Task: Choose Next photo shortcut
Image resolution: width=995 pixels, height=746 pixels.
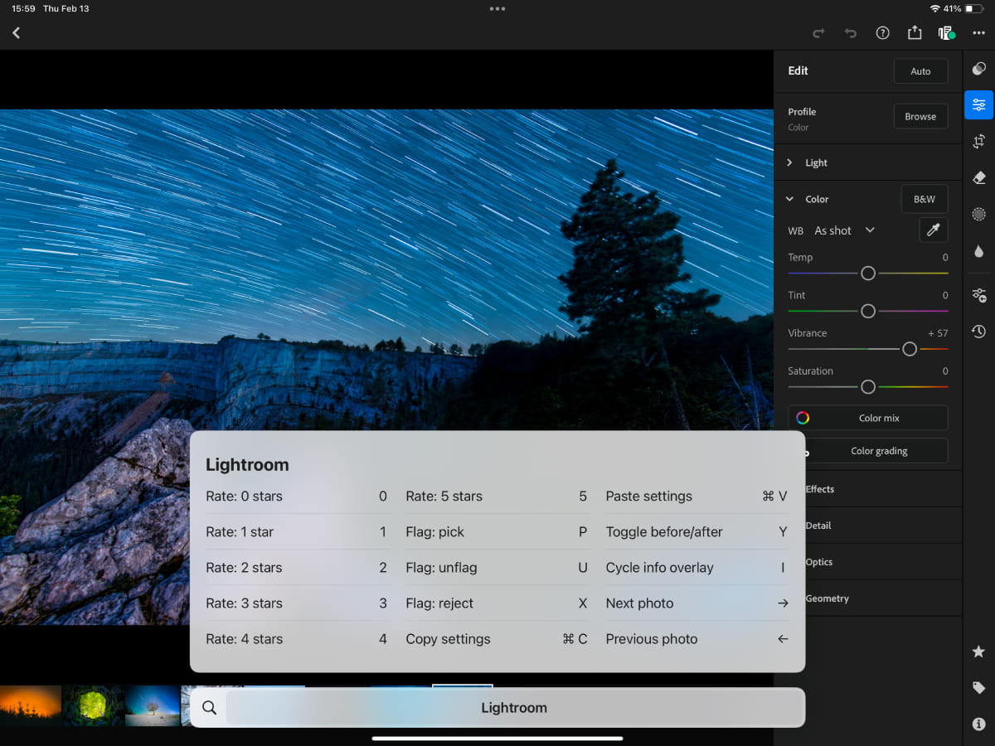Action: pos(697,603)
